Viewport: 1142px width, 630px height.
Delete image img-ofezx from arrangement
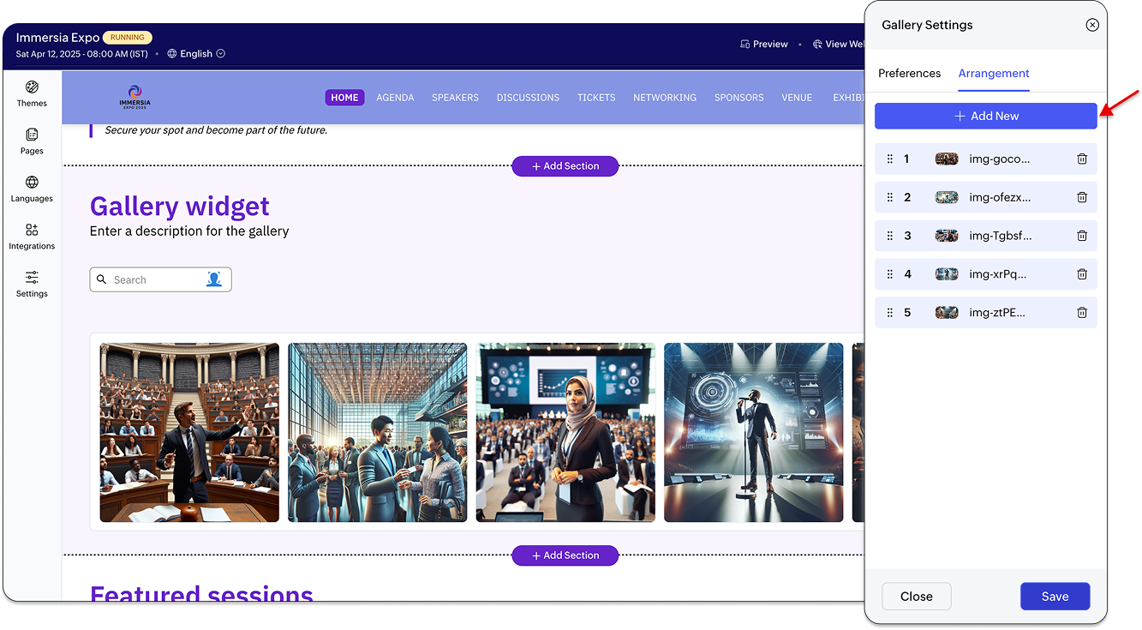click(x=1082, y=197)
